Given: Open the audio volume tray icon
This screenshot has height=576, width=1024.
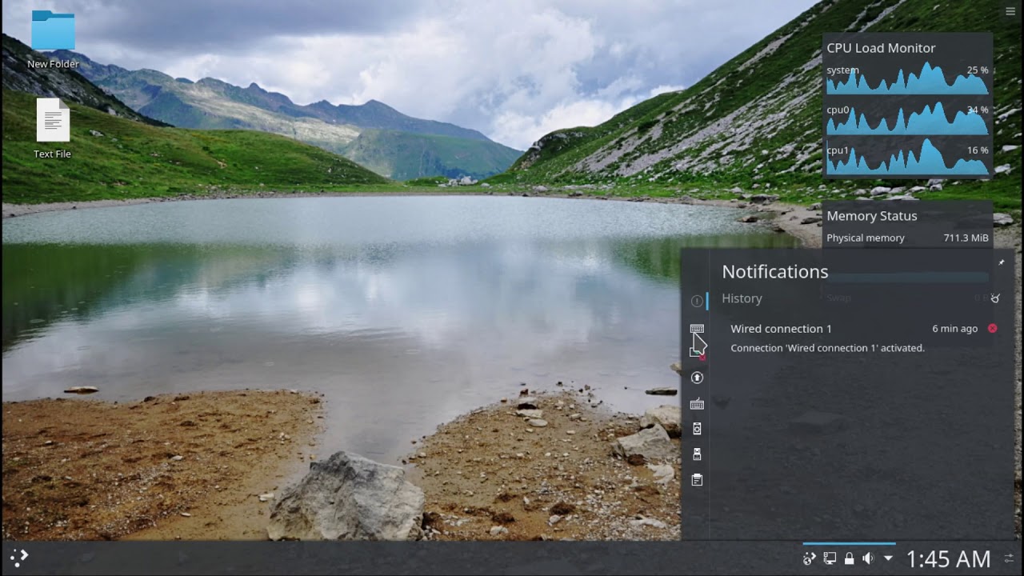Looking at the screenshot, I should 868,558.
